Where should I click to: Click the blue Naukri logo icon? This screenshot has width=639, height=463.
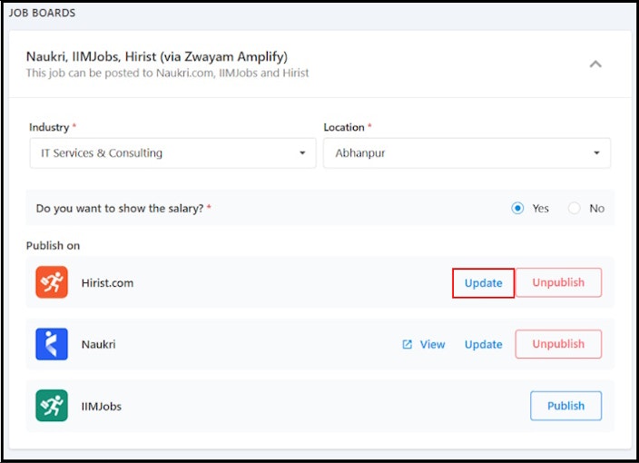[52, 344]
